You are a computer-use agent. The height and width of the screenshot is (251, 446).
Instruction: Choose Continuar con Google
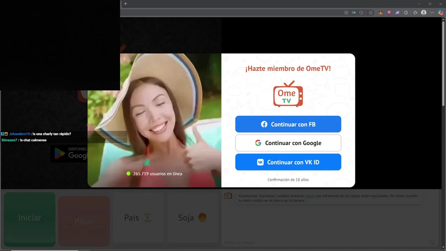(x=288, y=143)
